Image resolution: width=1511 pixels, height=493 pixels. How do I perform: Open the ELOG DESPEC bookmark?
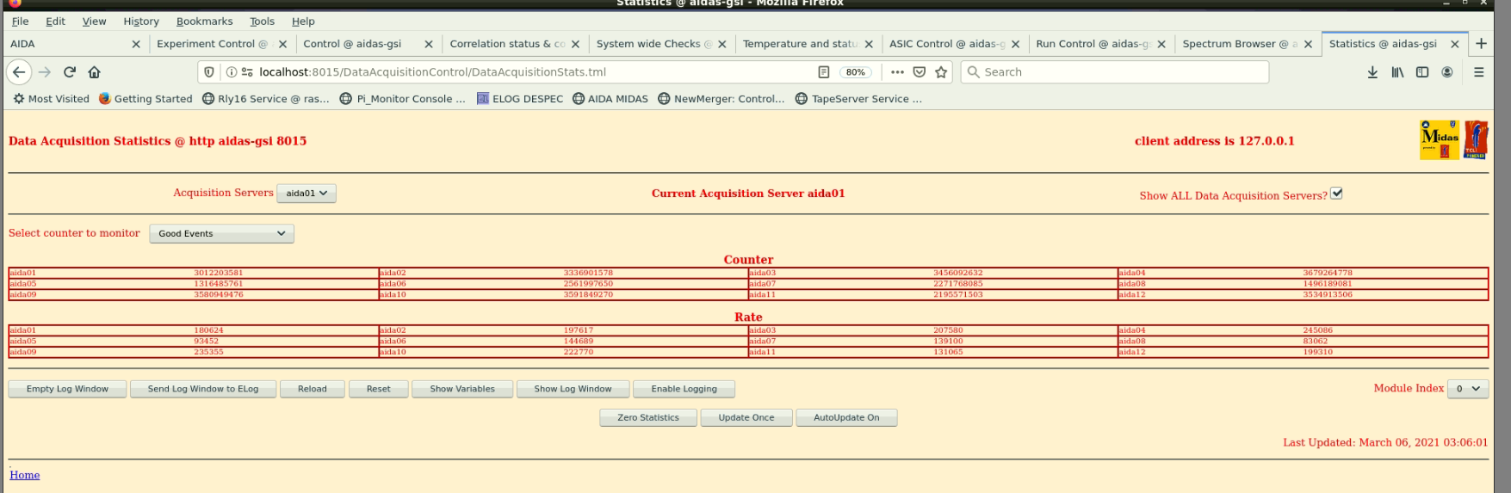(x=519, y=99)
